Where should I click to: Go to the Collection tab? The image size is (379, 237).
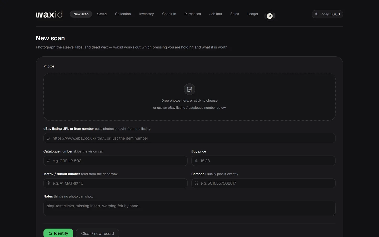[x=123, y=14]
